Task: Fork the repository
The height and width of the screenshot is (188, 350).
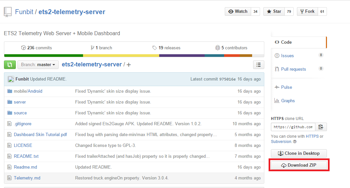Action: 307,12
